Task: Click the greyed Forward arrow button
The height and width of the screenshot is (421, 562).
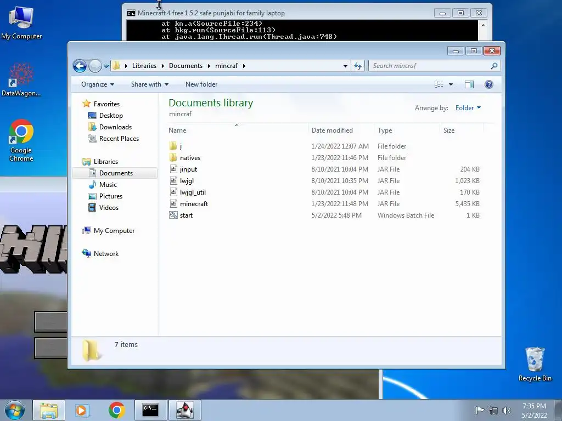Action: (95, 66)
